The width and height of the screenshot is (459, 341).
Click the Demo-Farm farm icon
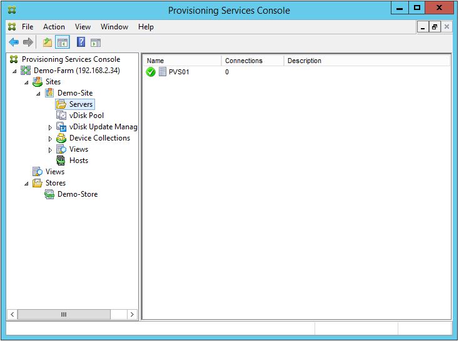[26, 71]
